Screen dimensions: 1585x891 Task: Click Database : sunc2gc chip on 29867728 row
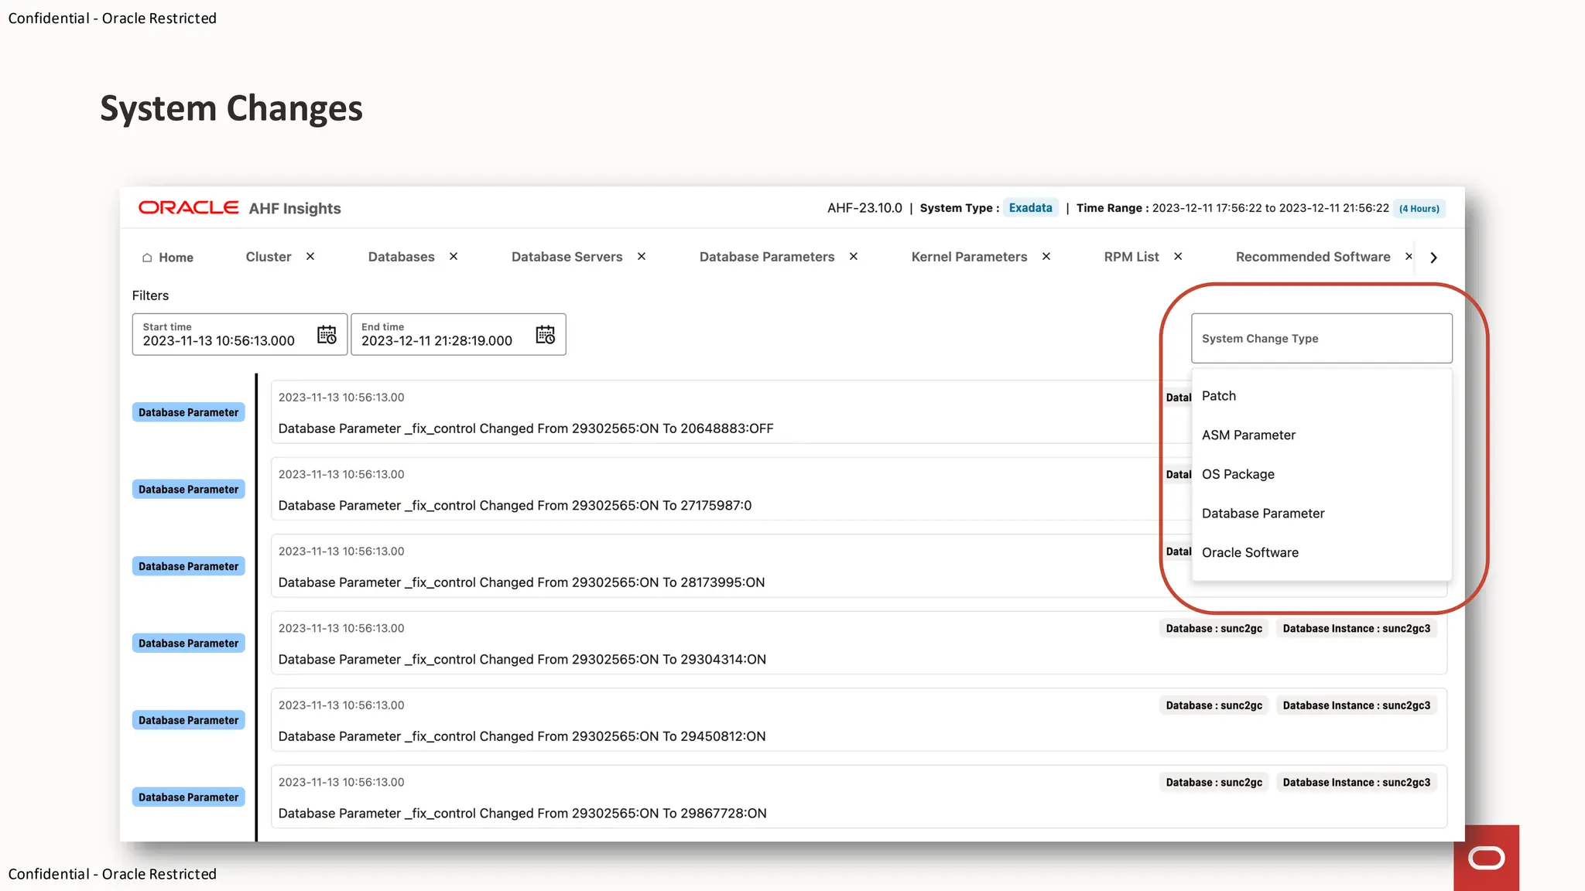click(1214, 783)
